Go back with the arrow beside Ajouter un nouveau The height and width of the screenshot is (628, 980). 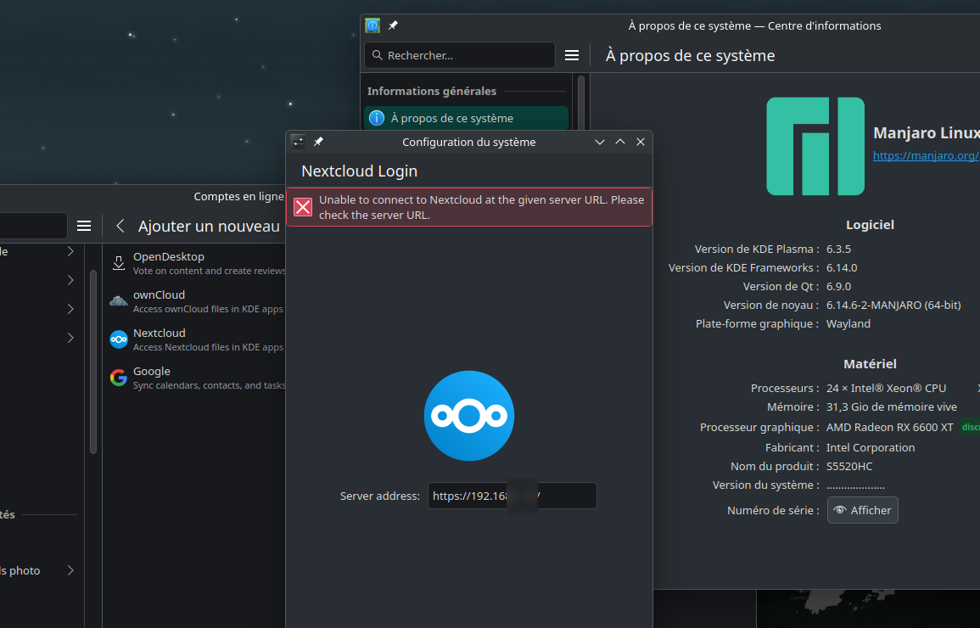(x=120, y=227)
